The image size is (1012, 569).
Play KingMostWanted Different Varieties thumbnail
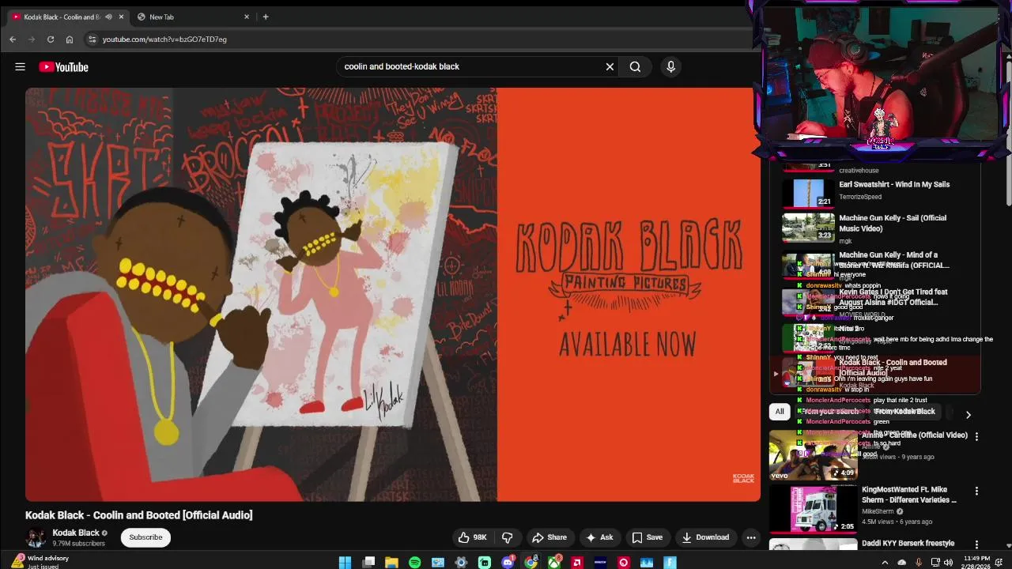tap(813, 510)
